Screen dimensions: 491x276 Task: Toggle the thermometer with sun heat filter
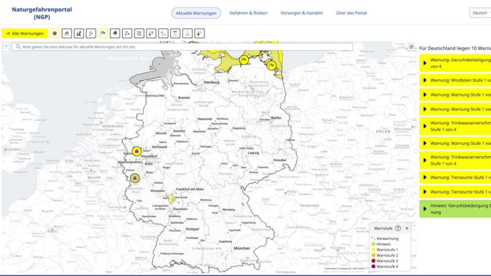click(x=151, y=33)
